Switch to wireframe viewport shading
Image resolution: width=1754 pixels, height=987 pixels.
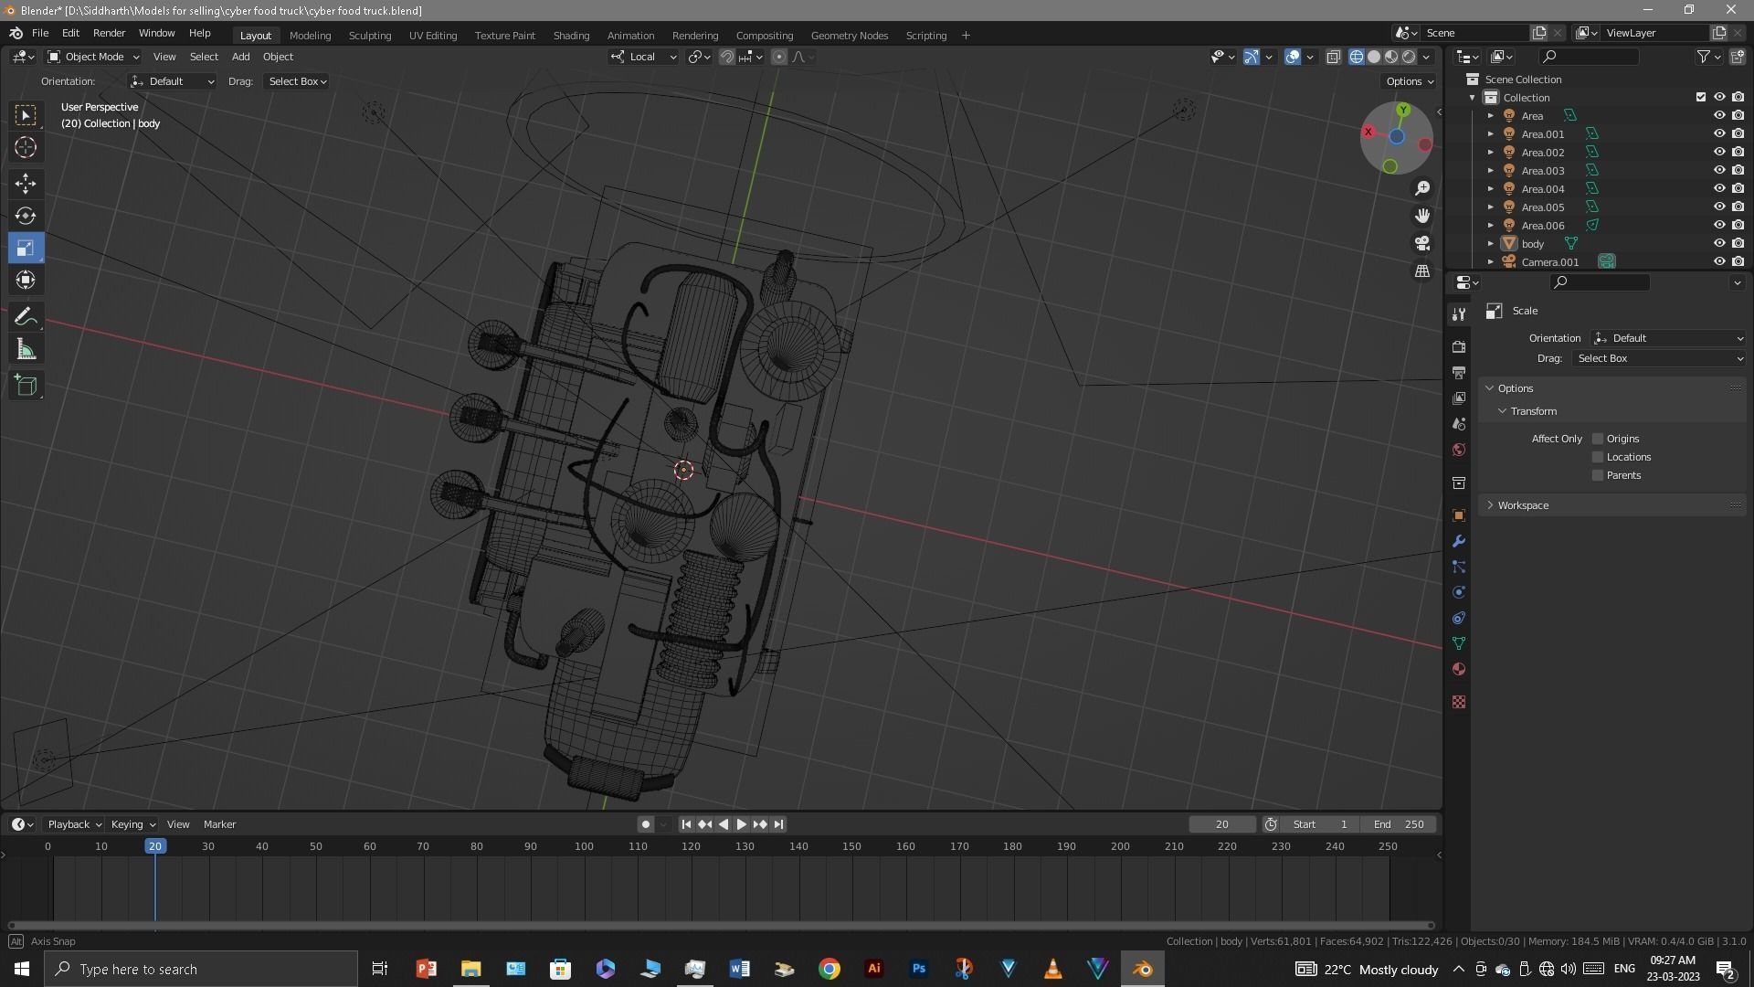[x=1357, y=57]
